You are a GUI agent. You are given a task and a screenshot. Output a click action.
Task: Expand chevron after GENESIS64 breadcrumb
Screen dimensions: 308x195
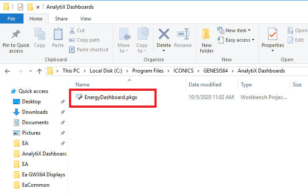[233, 71]
